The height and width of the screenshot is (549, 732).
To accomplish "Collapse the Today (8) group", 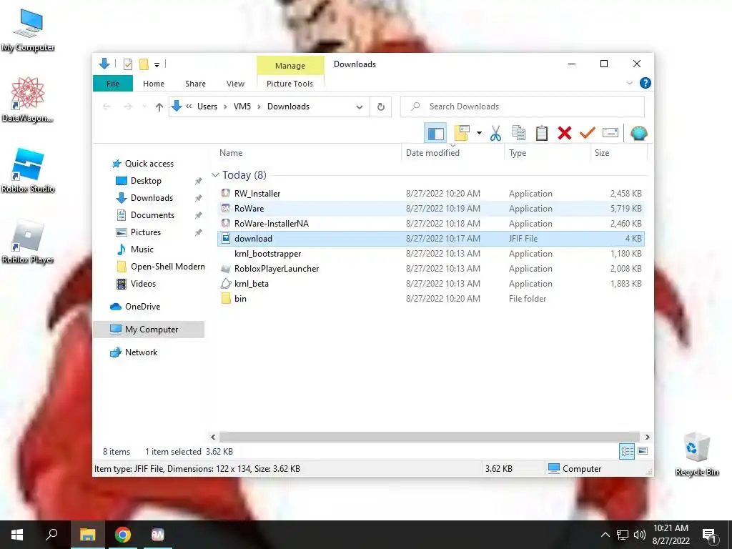I will coord(215,175).
